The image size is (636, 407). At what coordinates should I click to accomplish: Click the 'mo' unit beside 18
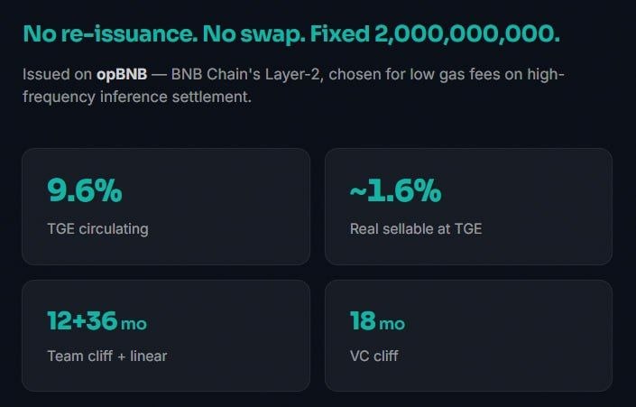[392, 324]
